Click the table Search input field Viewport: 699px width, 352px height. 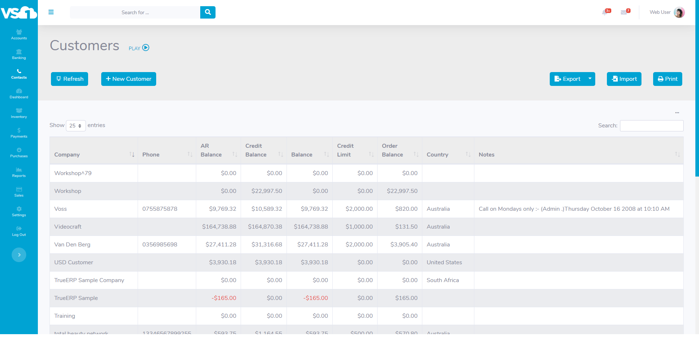(651, 126)
